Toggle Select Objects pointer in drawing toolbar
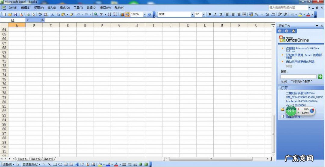325x167 pixels. 18,164
